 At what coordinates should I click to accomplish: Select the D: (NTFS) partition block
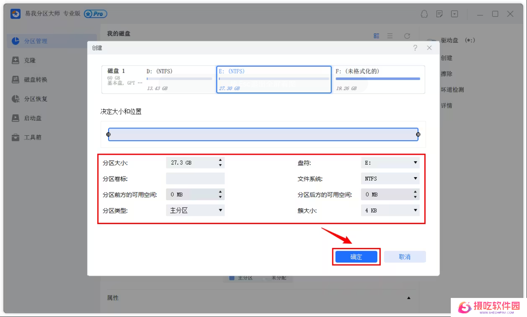point(178,79)
